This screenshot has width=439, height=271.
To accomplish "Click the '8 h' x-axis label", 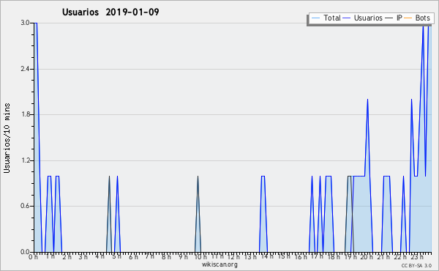I will [x=166, y=257].
